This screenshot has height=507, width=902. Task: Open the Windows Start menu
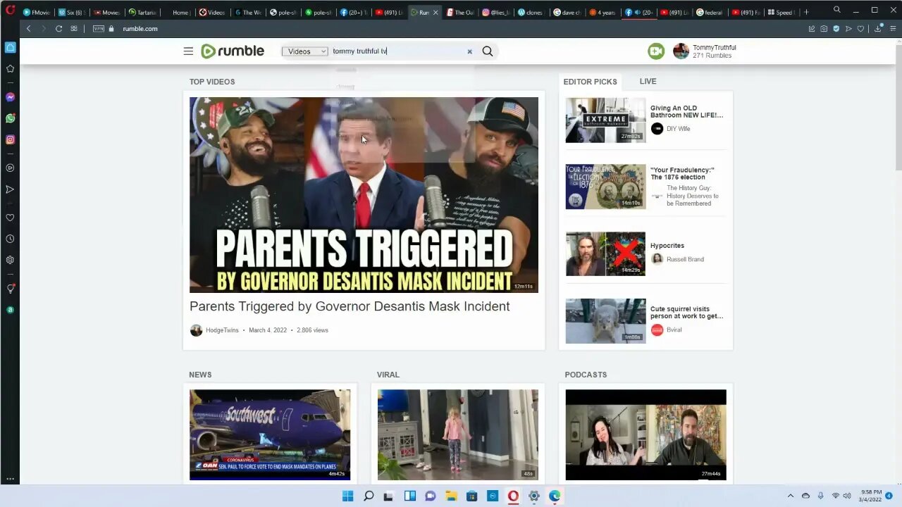[347, 496]
